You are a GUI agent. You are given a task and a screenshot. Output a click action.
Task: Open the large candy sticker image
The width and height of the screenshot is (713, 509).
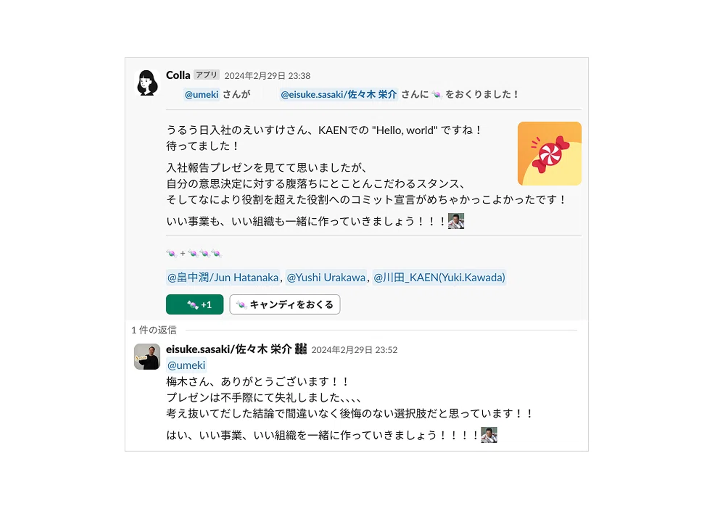(549, 153)
